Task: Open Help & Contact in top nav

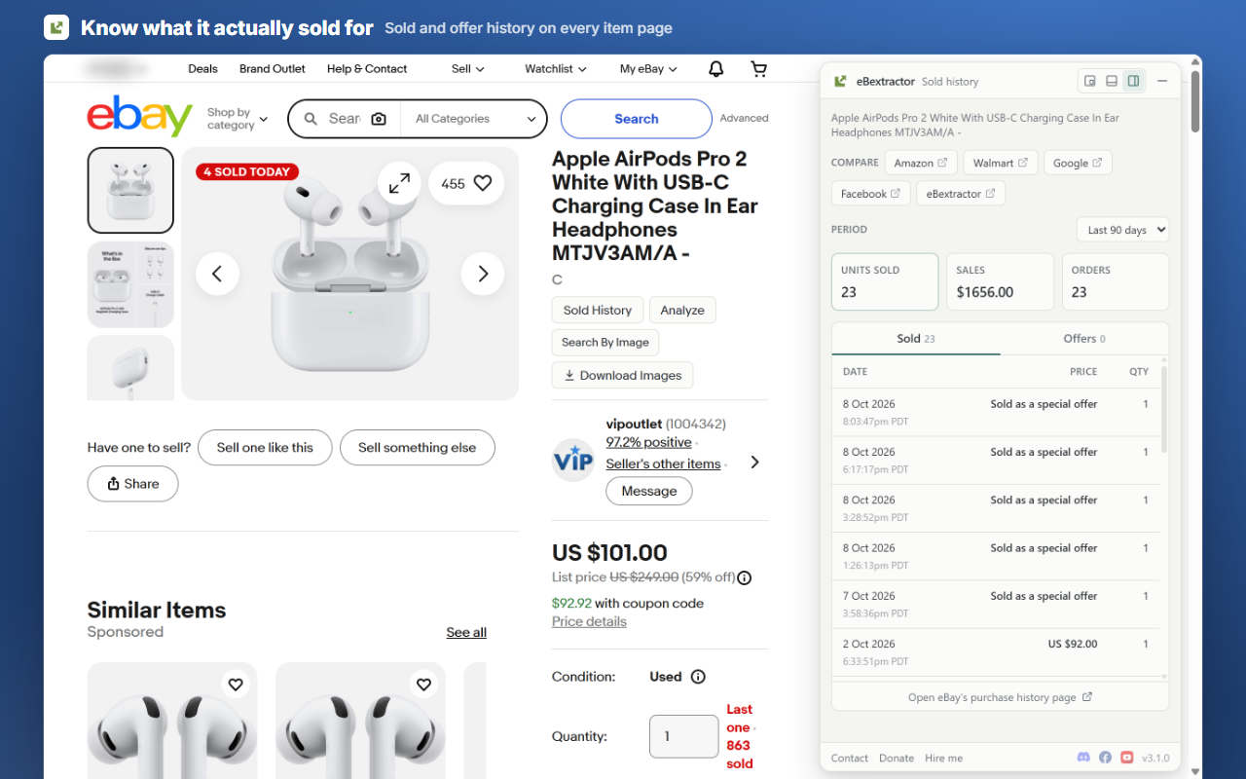Action: pos(367,69)
